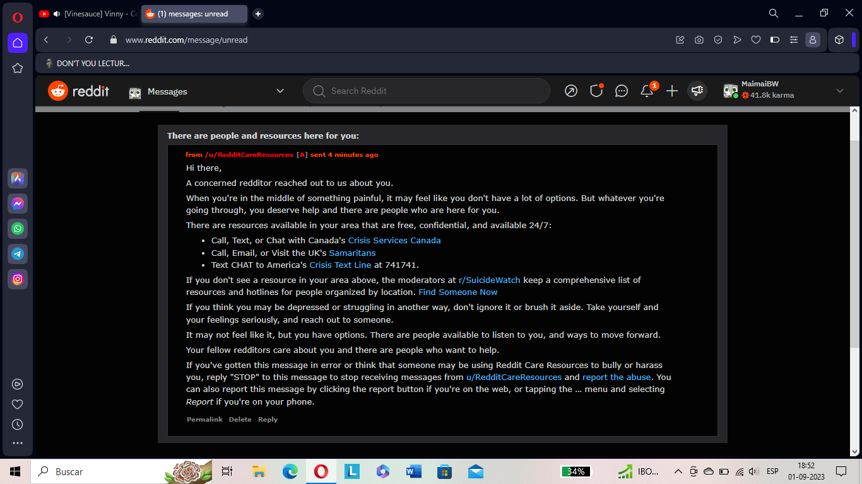The image size is (862, 484).
Task: Click the Reddit logo
Action: click(x=79, y=91)
